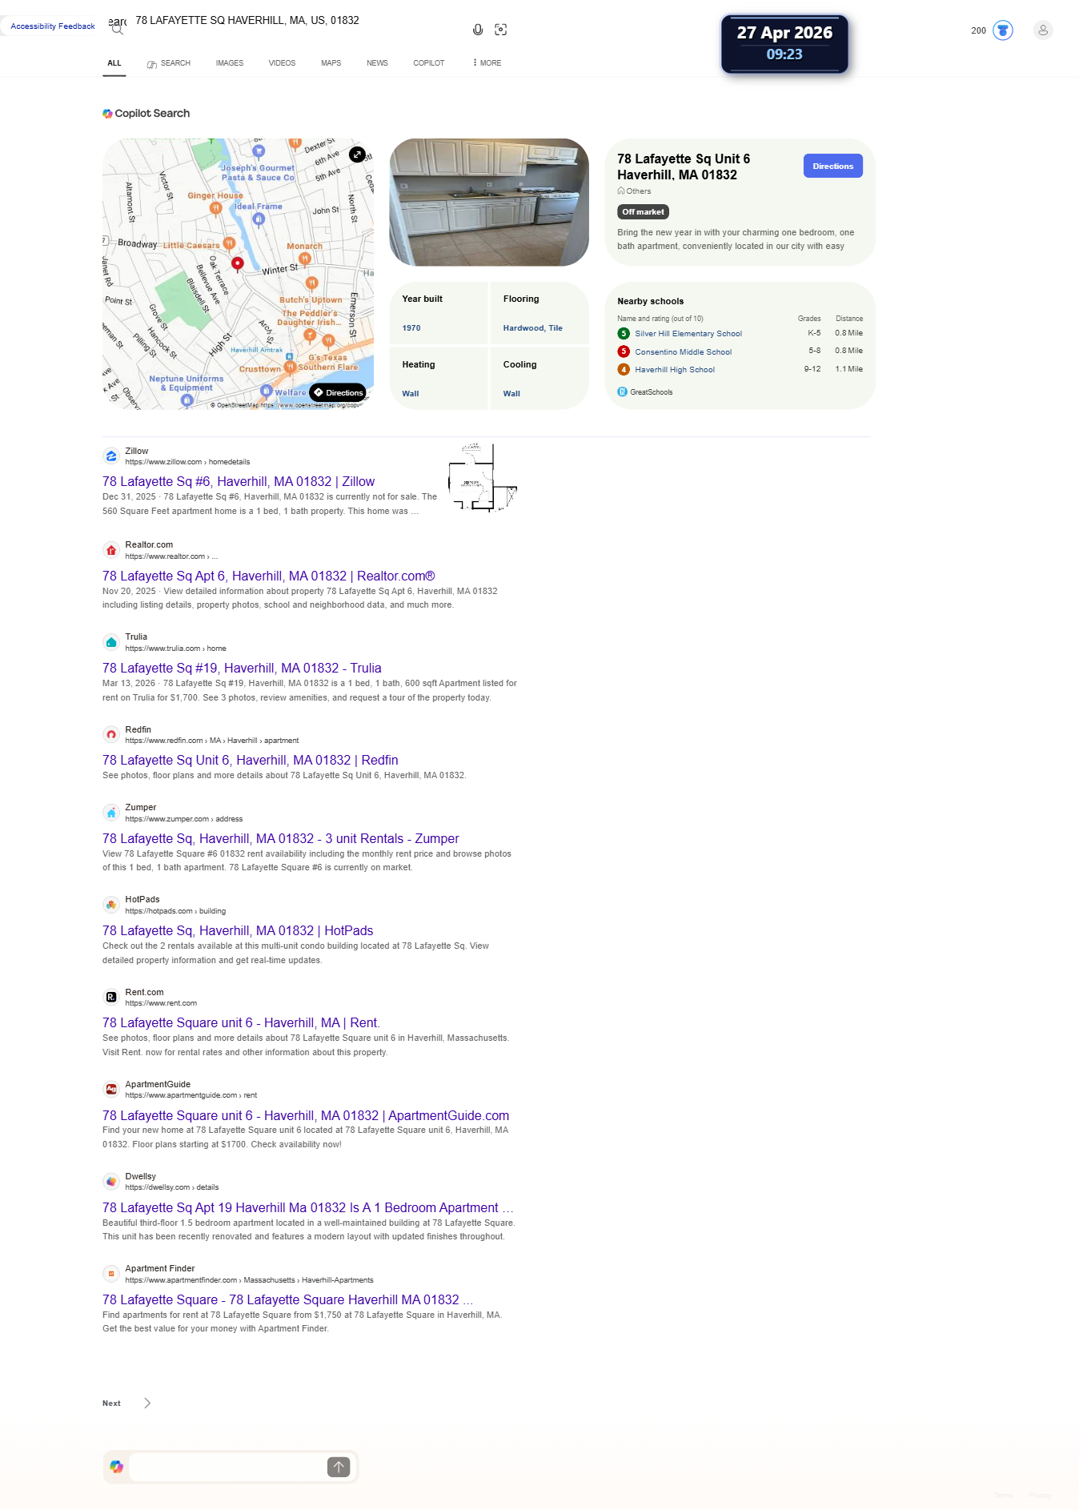1079x1510 pixels.
Task: Switch to the COPILOT tab
Action: pos(429,63)
